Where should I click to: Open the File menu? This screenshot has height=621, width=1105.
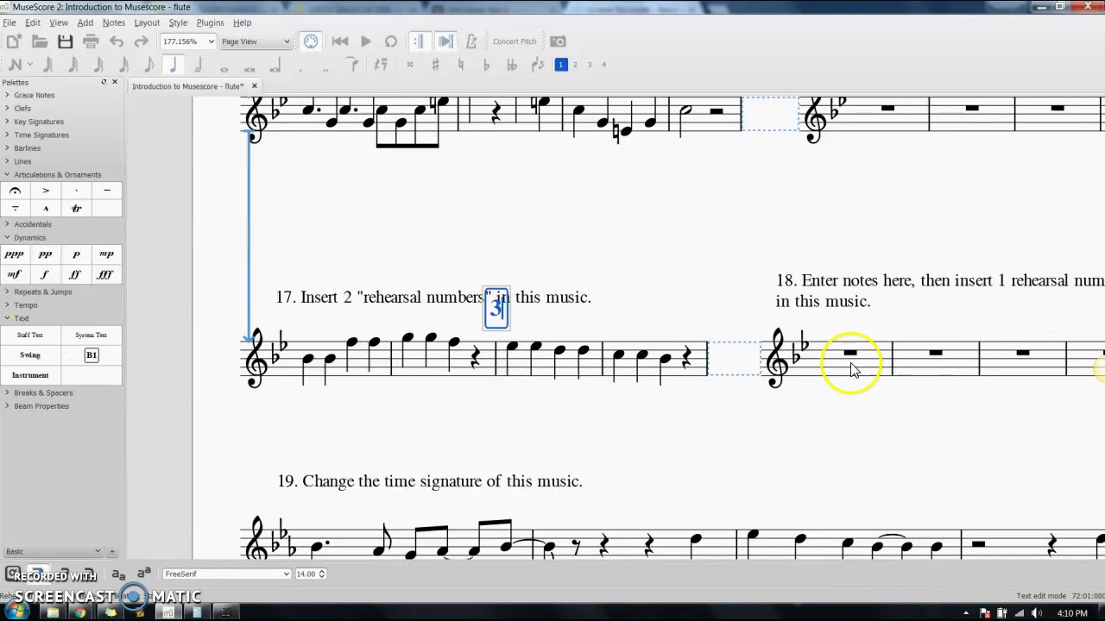(9, 22)
